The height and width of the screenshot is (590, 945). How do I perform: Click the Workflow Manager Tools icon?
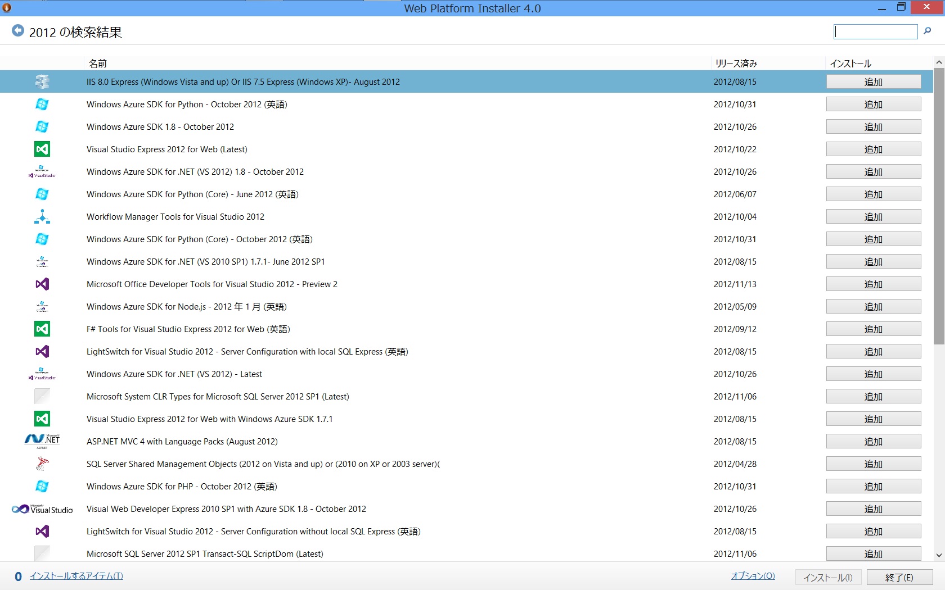(42, 217)
